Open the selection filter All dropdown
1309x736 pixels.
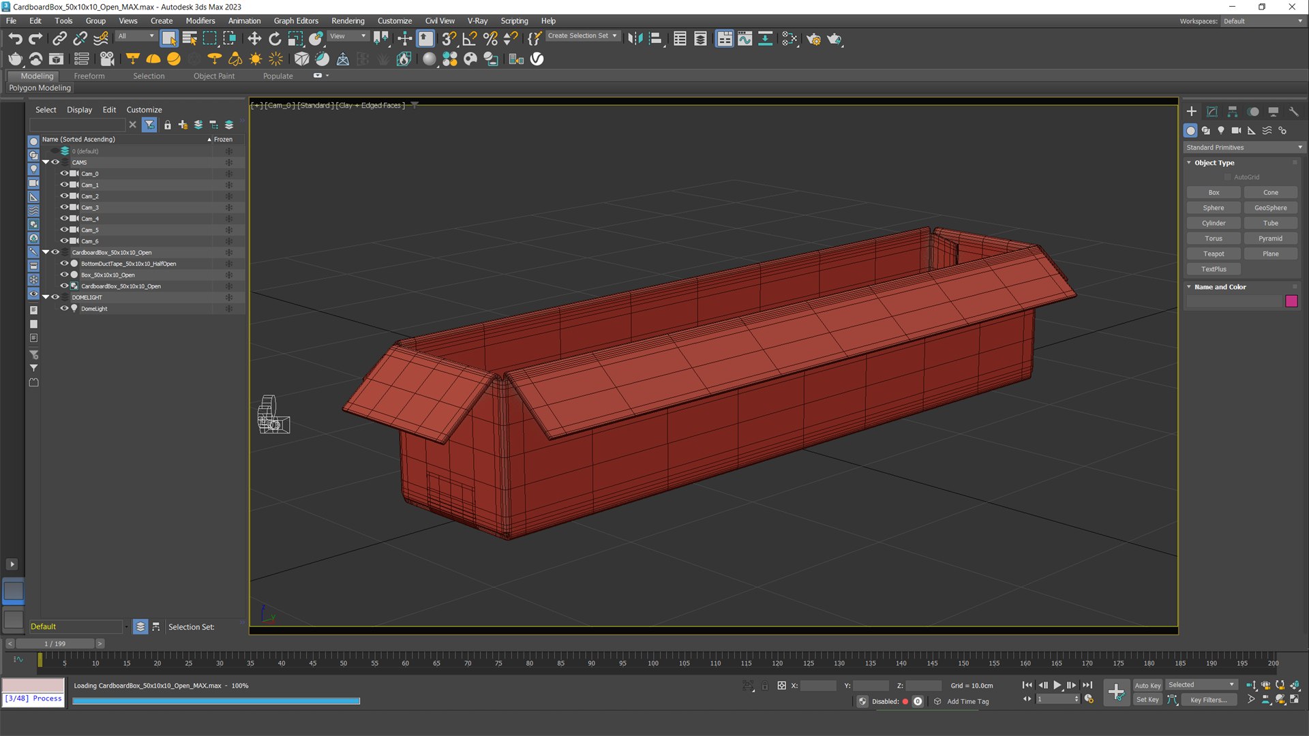point(136,36)
